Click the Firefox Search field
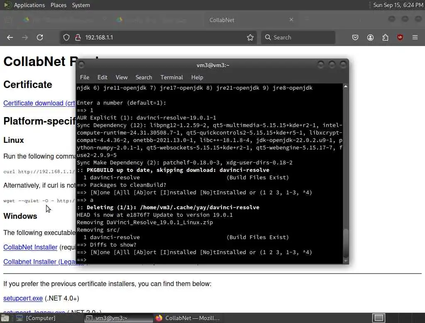The image size is (425, 323). pyautogui.click(x=298, y=37)
